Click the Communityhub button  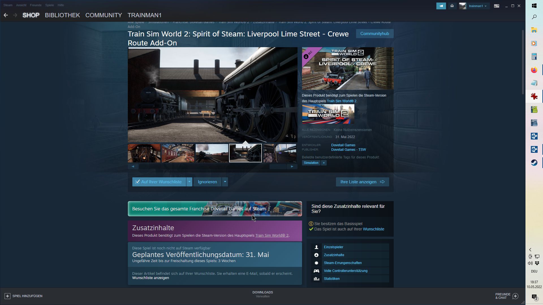[374, 34]
